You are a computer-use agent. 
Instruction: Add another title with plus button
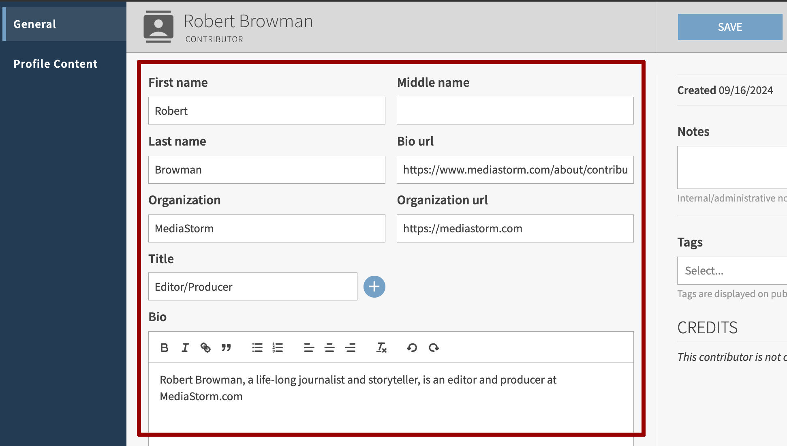[x=374, y=287]
